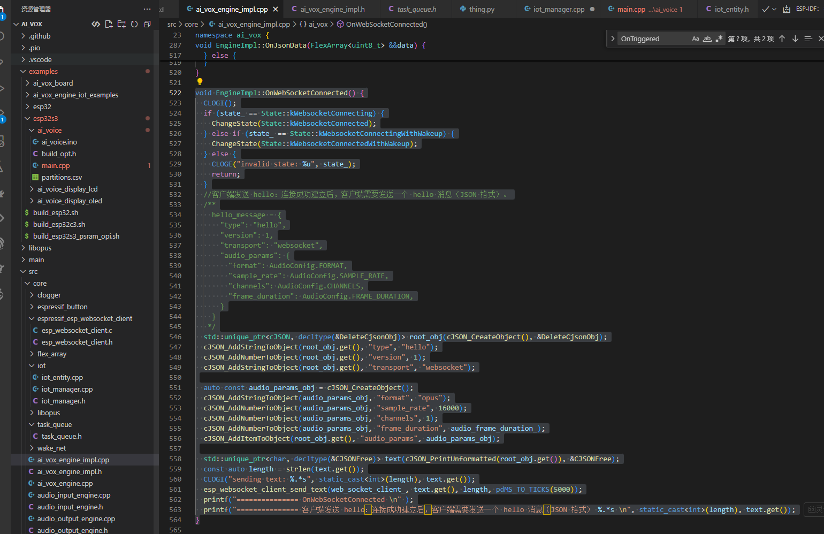Click the ESP-IDF flash download icon
Image resolution: width=824 pixels, height=534 pixels.
[x=787, y=9]
